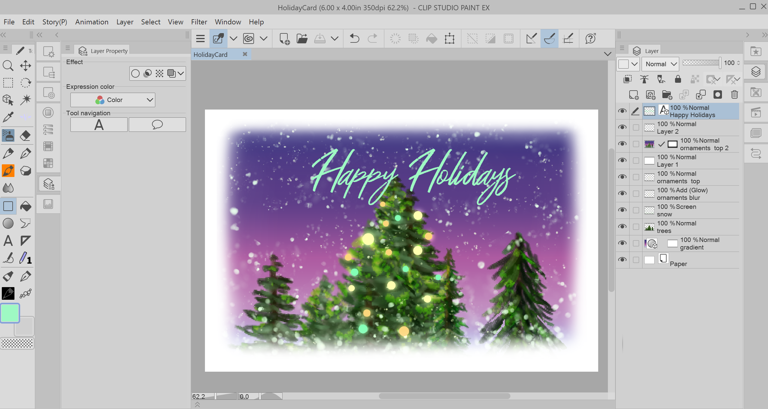The width and height of the screenshot is (768, 409).
Task: Delete the layer with the trash icon
Action: pyautogui.click(x=735, y=95)
